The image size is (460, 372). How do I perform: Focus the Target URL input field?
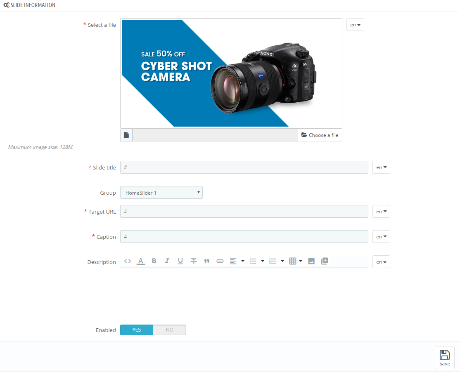[x=244, y=211]
